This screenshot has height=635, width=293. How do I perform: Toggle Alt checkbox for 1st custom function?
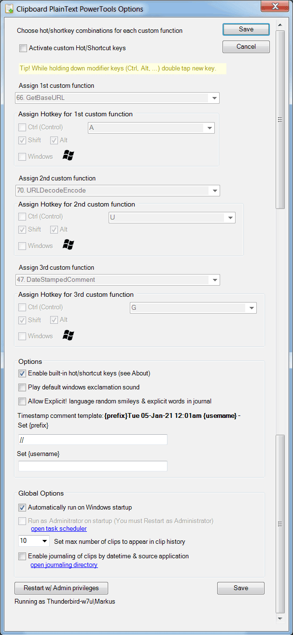54,140
